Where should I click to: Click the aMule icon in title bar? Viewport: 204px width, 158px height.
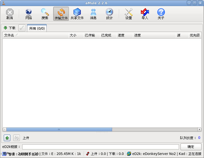tap(4, 3)
